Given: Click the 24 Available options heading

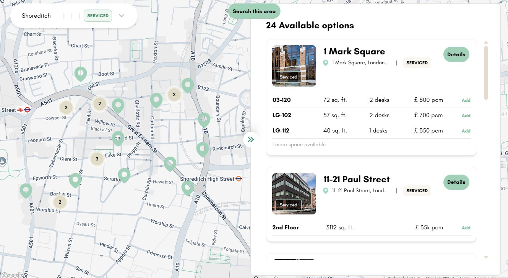Looking at the screenshot, I should pos(310,26).
